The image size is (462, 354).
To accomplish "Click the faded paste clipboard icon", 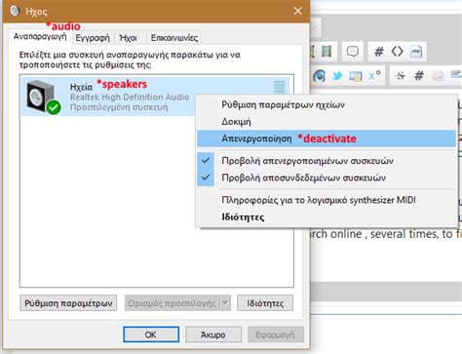I will (x=438, y=76).
